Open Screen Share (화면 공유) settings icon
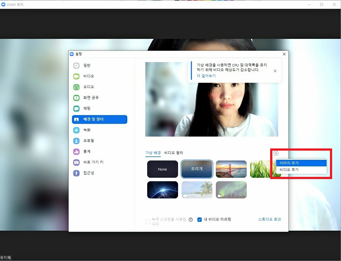Screen dimensions: 341x261 (76, 98)
